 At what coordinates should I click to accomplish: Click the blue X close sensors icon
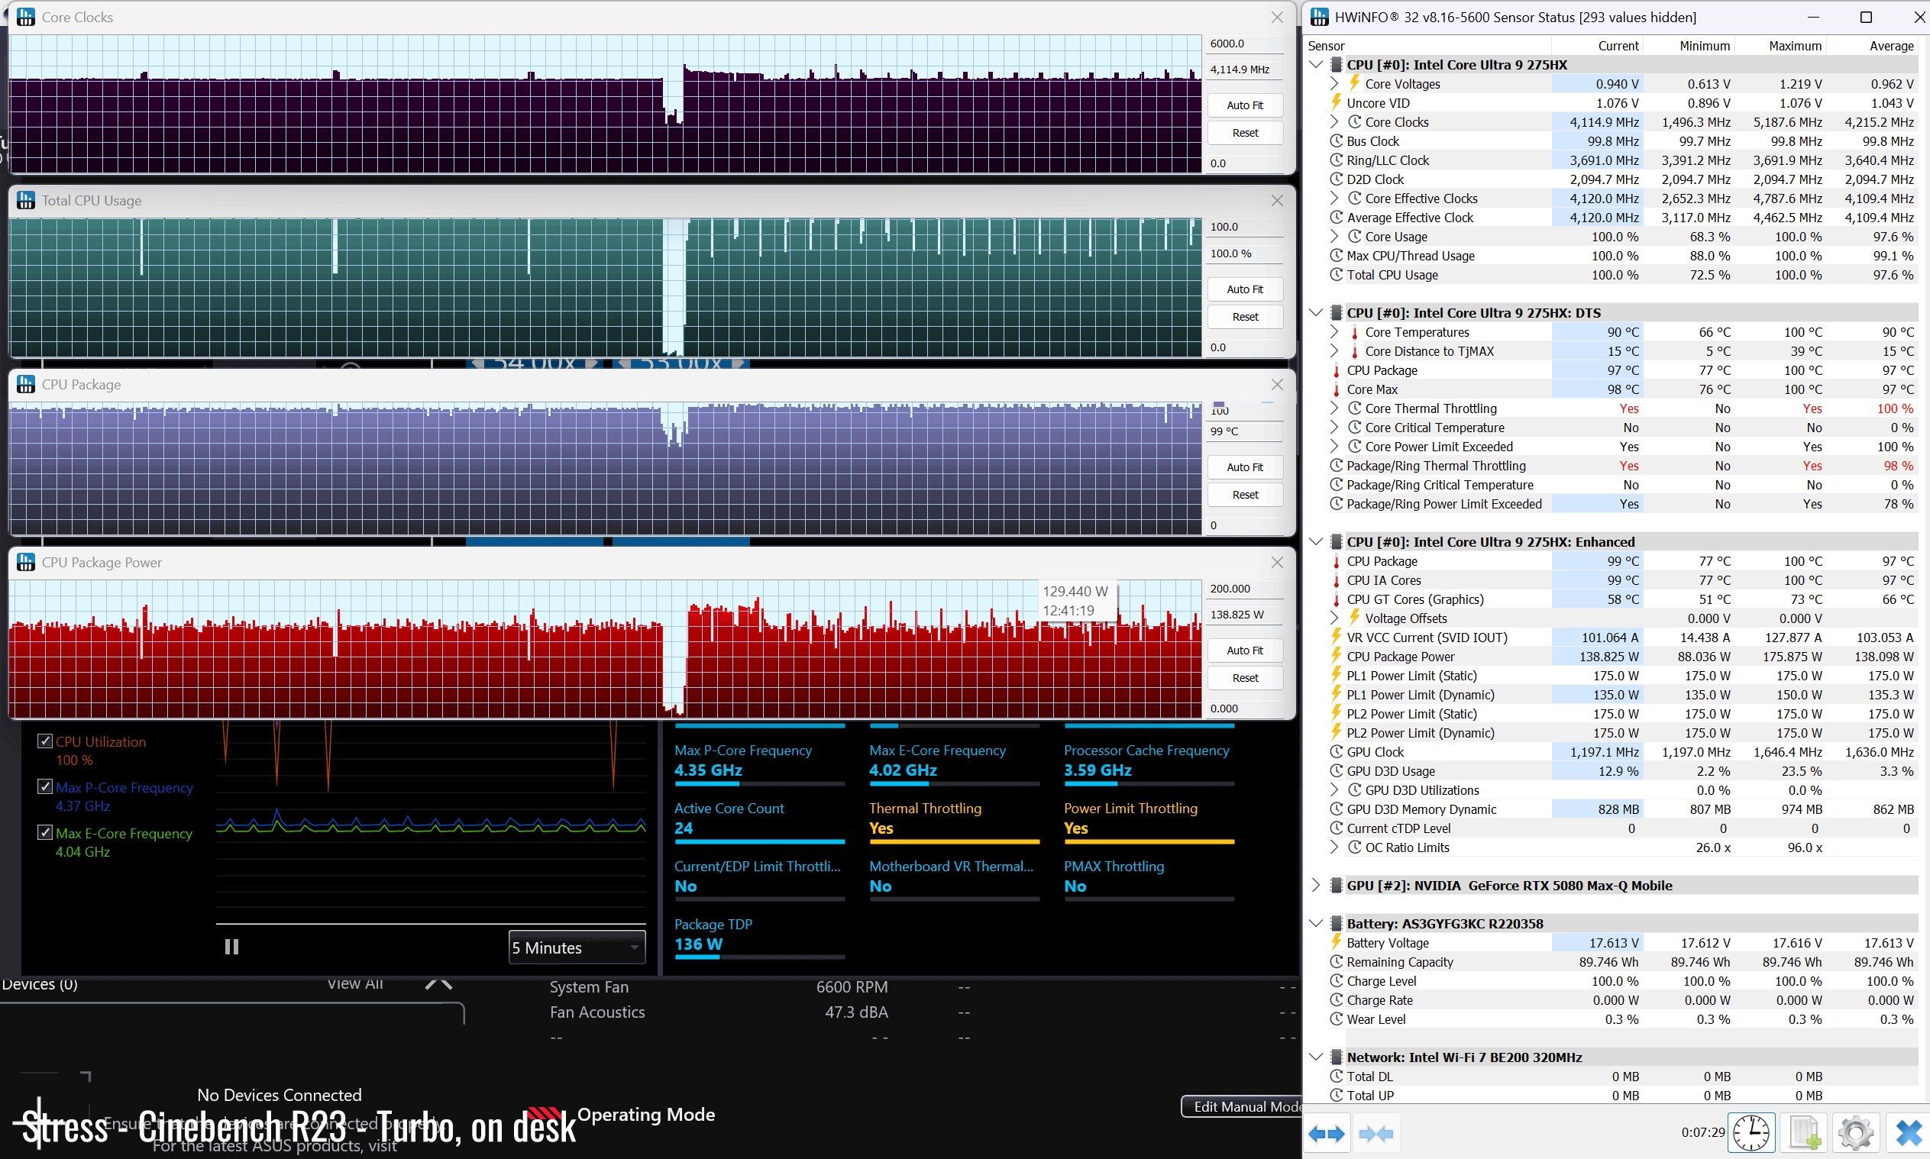[1908, 1132]
